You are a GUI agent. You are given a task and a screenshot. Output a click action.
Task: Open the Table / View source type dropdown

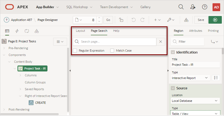(x=195, y=113)
